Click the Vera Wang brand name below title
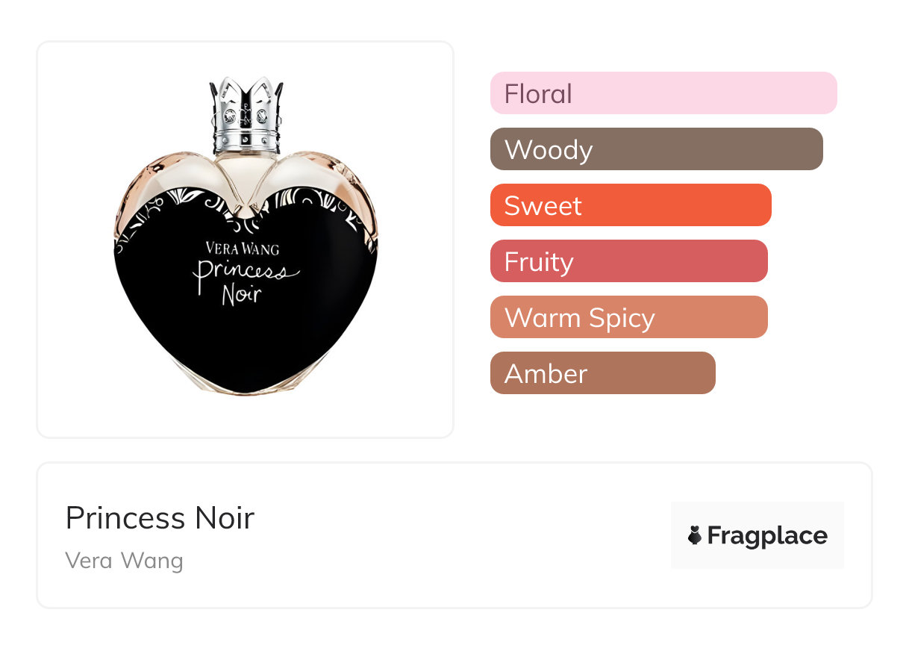Screen dimensions: 909x645 tap(124, 560)
